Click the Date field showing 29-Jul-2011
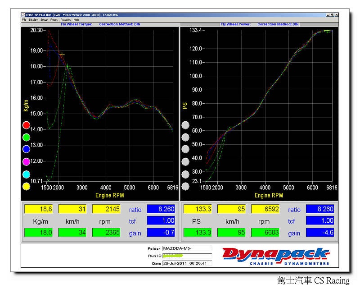This screenshot has height=289, width=360. [x=187, y=263]
